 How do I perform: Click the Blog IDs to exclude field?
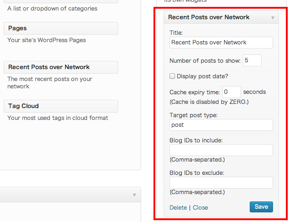(x=221, y=183)
